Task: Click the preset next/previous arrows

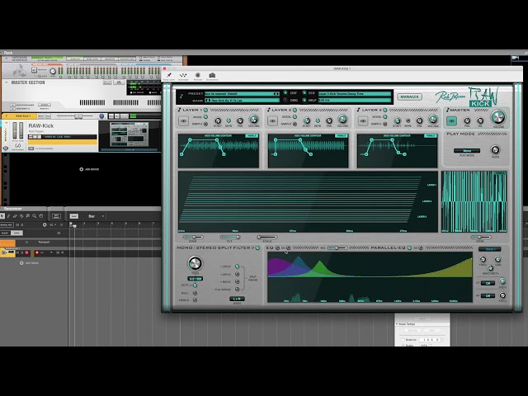Action: 276,93
